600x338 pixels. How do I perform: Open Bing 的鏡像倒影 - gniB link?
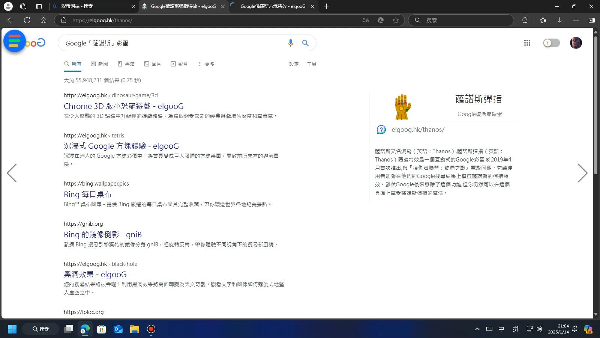103,235
